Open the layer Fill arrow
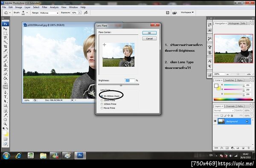This screenshot has height=168, width=256. pos(251,115)
